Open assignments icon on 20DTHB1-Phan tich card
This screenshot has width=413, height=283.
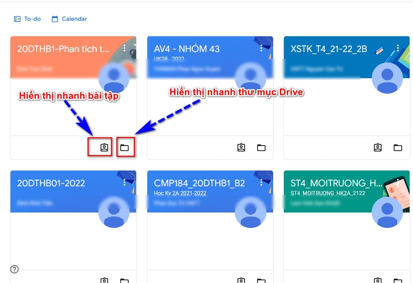105,147
